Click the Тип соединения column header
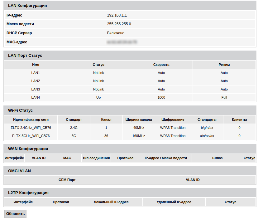 (x=96, y=158)
